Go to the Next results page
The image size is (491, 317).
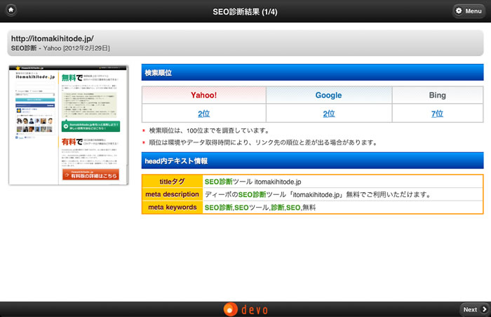[475, 309]
